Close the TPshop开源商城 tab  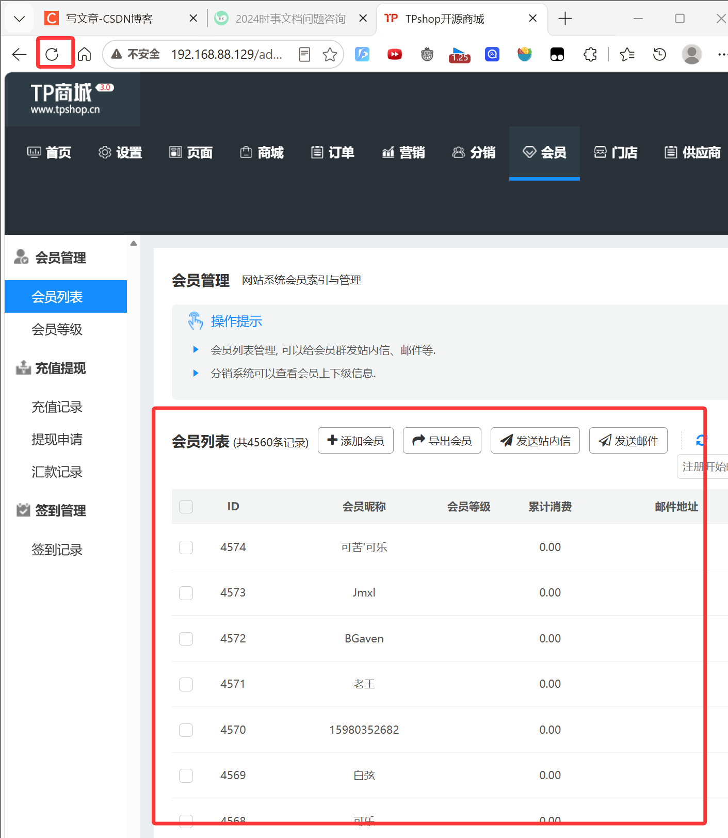533,19
